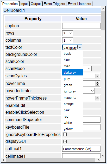Switch to the Properties tab
The width and height of the screenshot is (107, 164).
[x=10, y=4]
